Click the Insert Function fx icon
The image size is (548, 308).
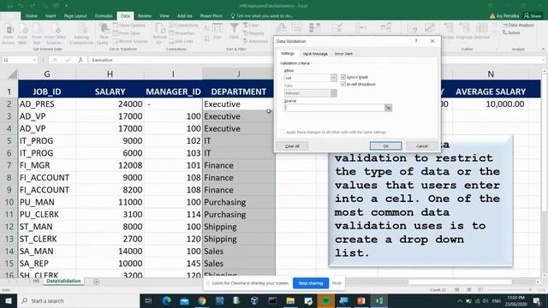click(x=80, y=60)
